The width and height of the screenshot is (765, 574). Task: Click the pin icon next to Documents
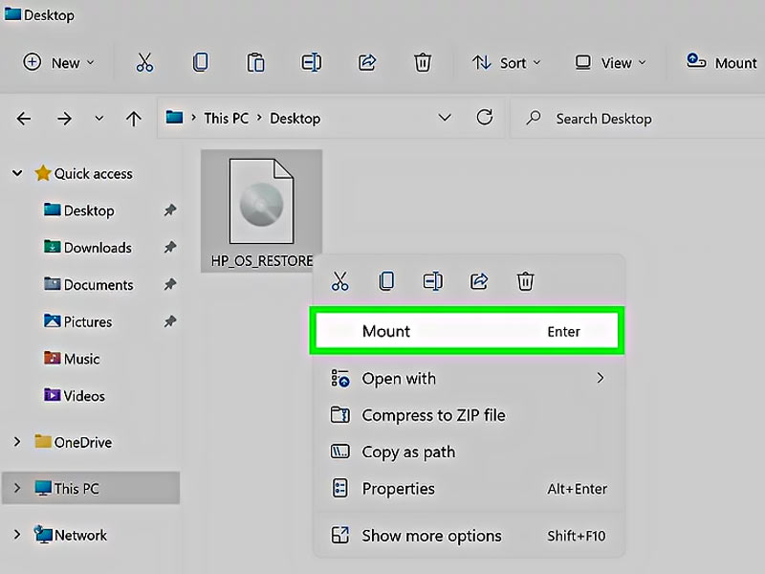pos(169,284)
